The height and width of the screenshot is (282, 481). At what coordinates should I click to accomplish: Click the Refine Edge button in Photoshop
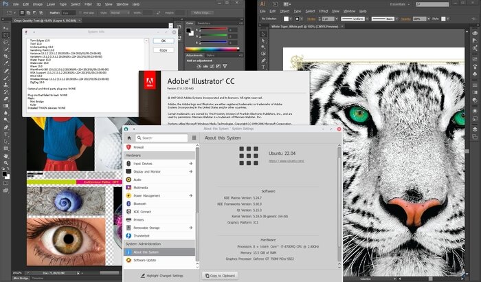(202, 13)
